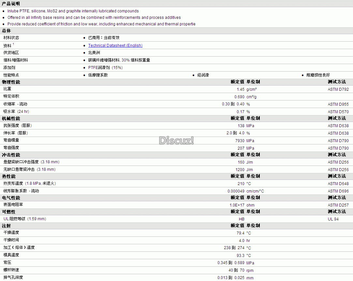Click the 螺杆转速 row label

point(11,270)
